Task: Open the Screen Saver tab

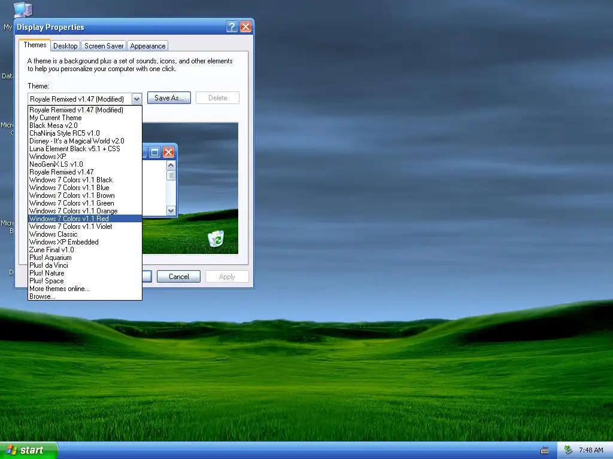Action: click(x=104, y=46)
